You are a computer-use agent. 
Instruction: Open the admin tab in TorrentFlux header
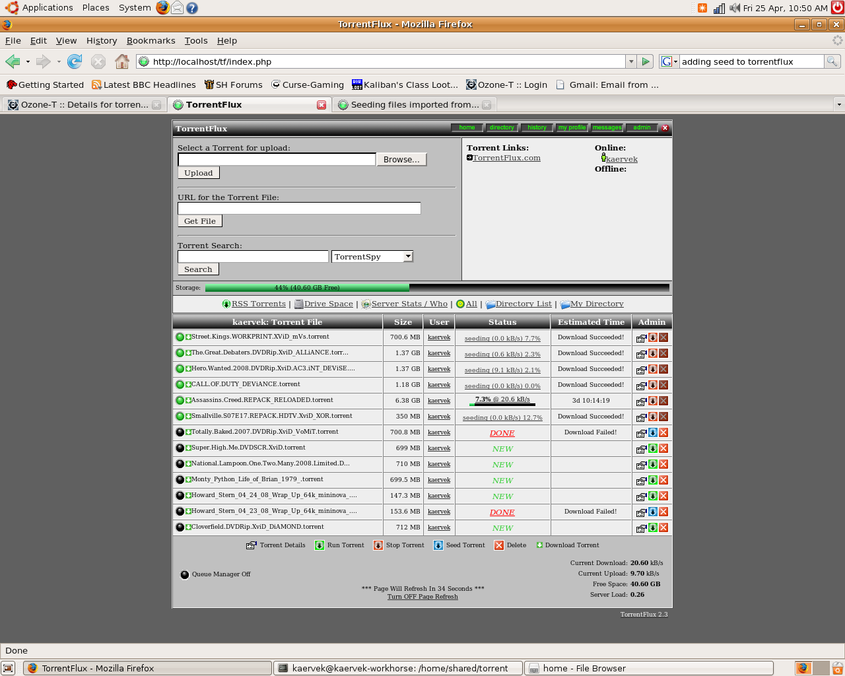(x=642, y=127)
